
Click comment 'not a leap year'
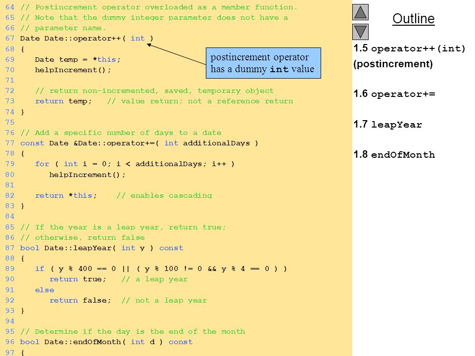click(x=164, y=300)
